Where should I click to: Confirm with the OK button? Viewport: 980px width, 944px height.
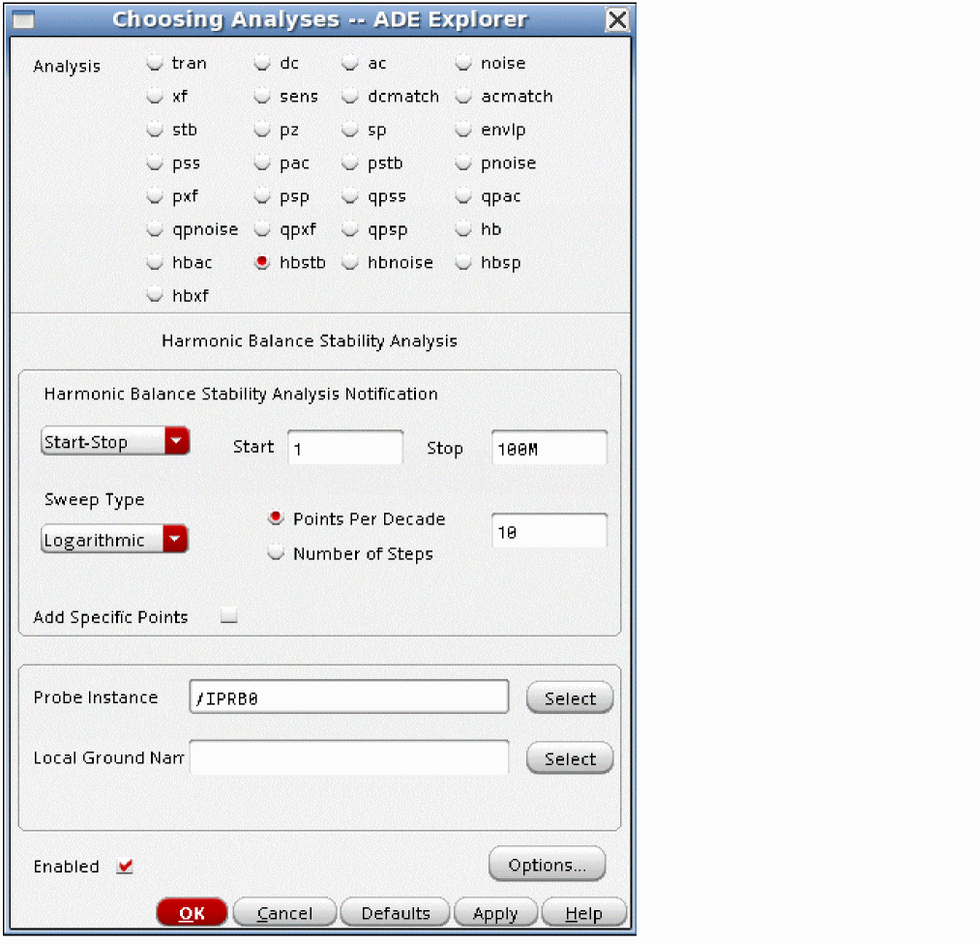tap(192, 913)
